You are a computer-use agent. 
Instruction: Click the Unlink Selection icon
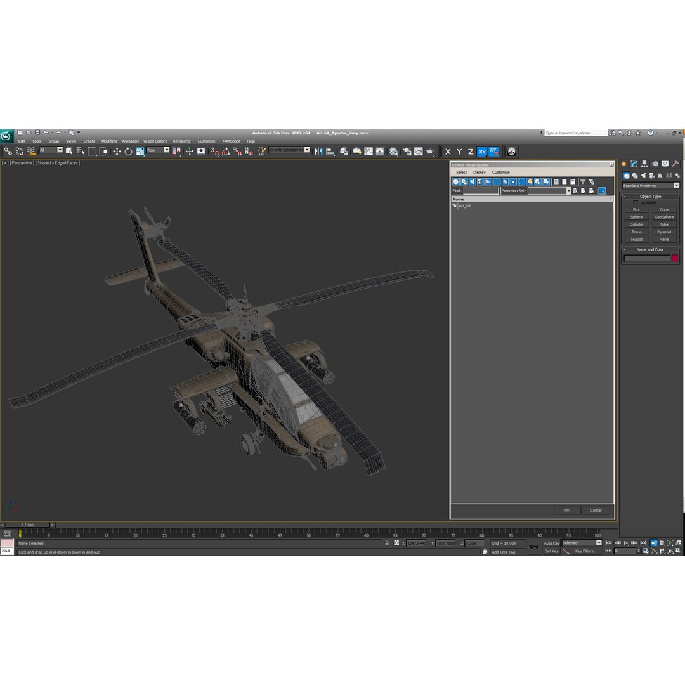(x=19, y=151)
